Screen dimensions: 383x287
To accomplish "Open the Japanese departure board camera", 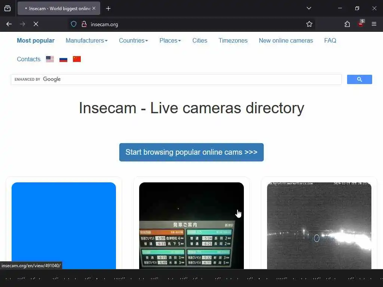I will tap(191, 226).
